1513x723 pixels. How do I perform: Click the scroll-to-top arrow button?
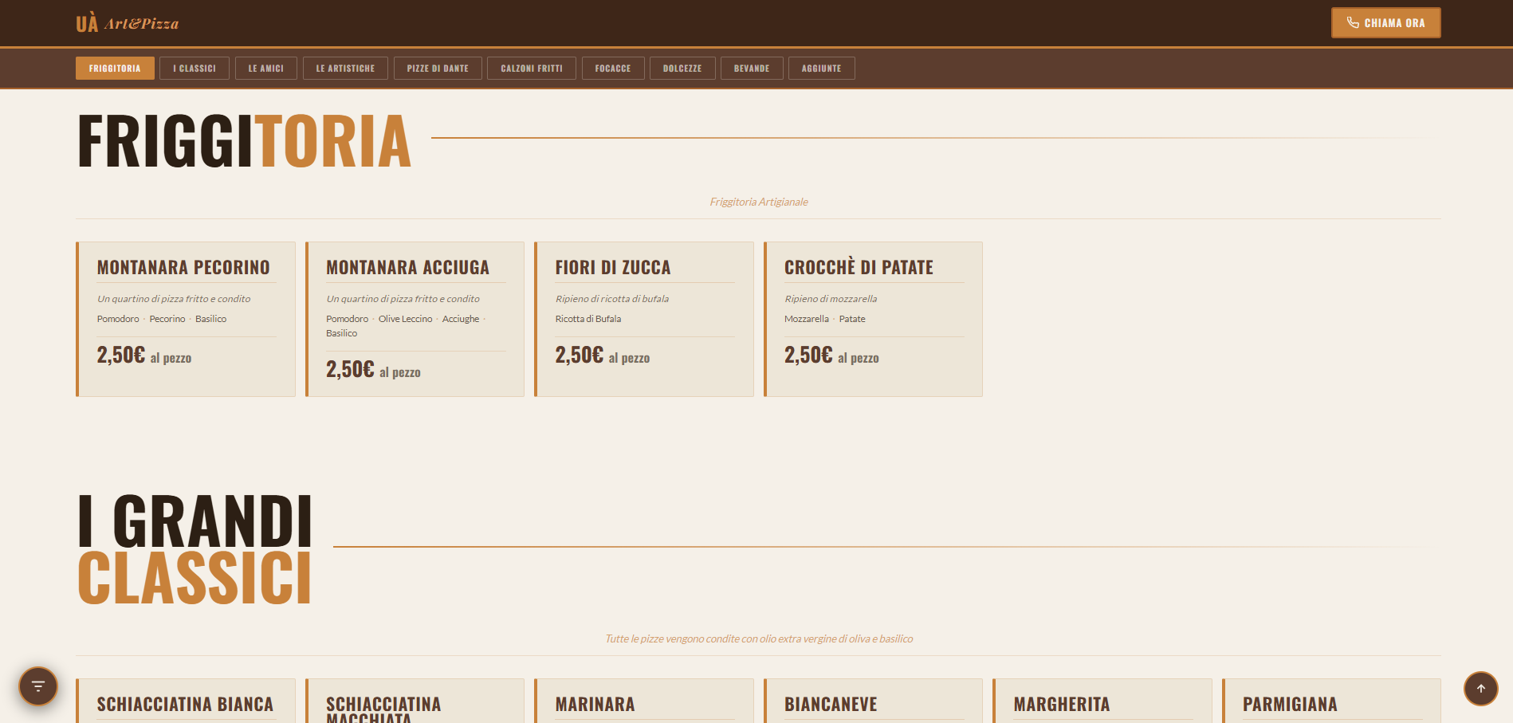click(x=1481, y=686)
